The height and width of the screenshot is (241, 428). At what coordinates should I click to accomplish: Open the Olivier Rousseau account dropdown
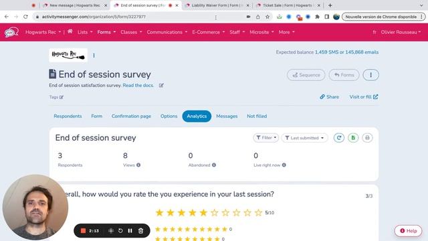401,32
